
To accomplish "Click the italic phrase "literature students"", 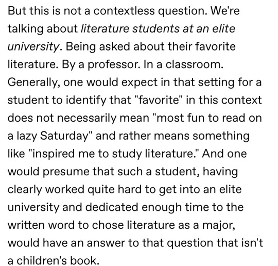I will coord(130,29).
